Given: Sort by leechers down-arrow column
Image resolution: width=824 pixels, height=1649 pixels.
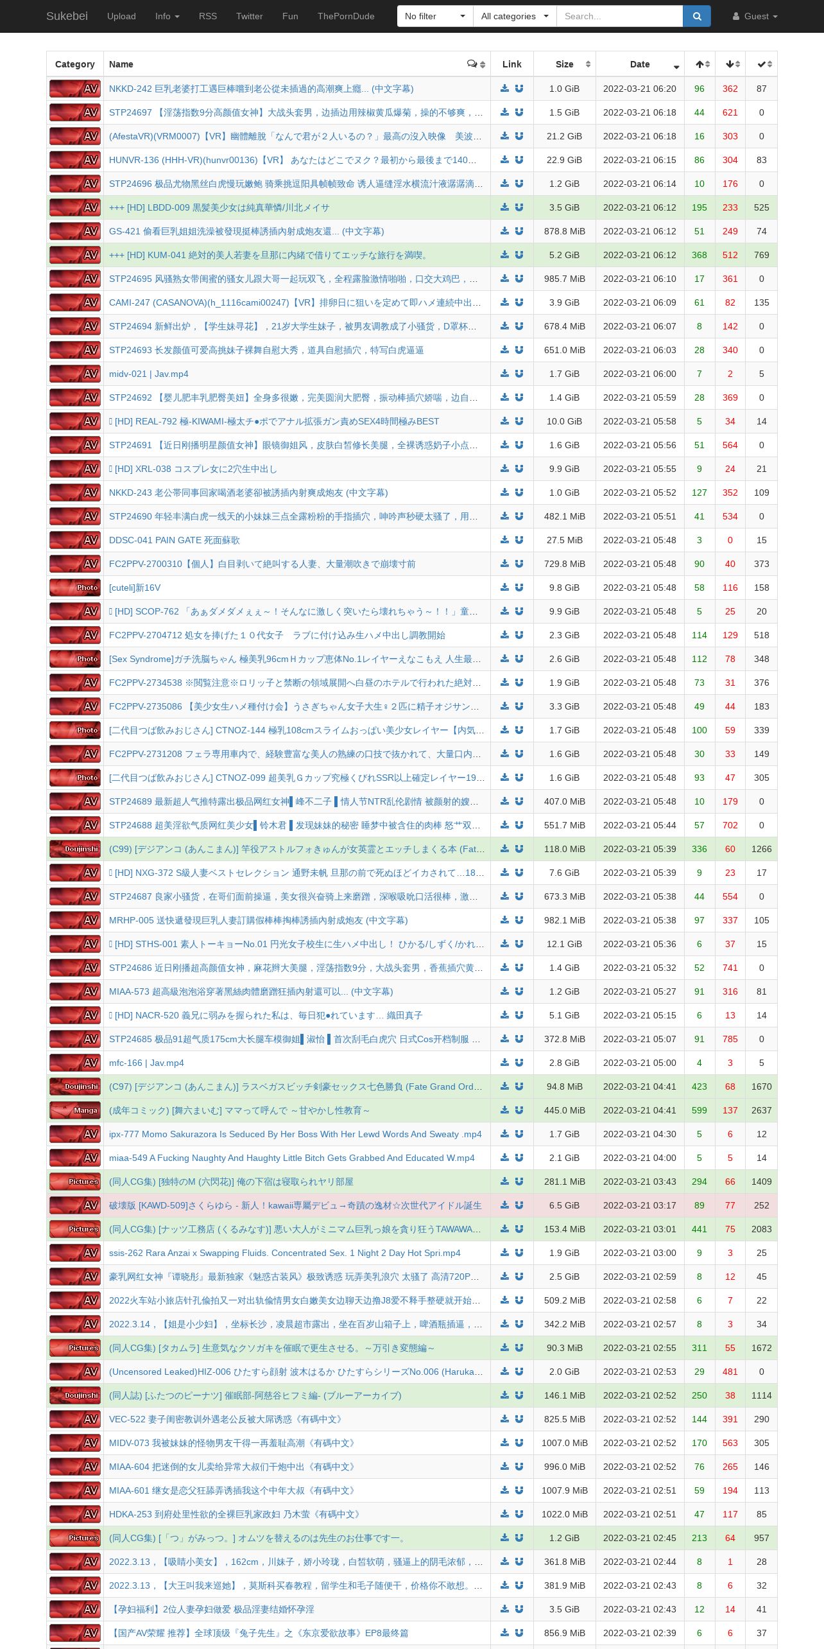Looking at the screenshot, I should (x=730, y=64).
